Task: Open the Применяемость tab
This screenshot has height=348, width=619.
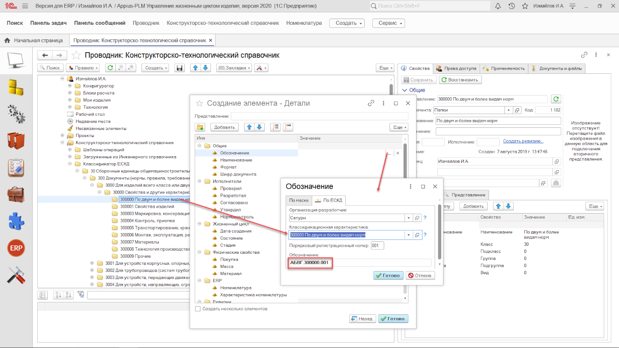Action: [504, 68]
